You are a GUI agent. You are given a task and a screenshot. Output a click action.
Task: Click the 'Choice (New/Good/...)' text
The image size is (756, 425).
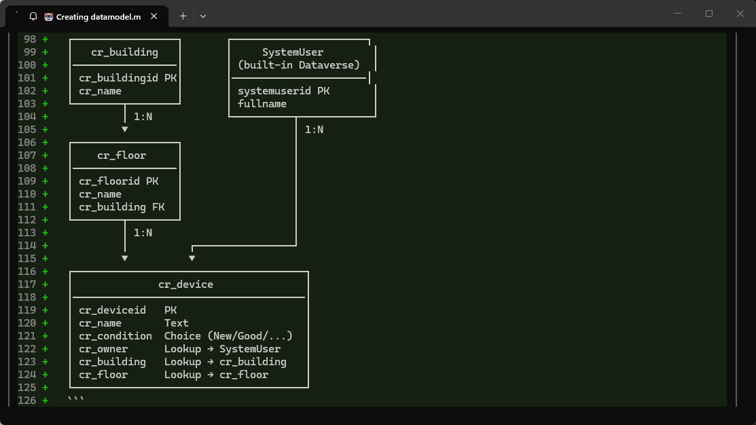pos(228,336)
